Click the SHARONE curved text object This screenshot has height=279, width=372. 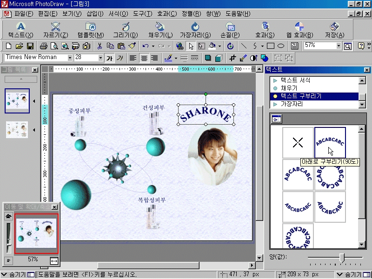click(206, 115)
